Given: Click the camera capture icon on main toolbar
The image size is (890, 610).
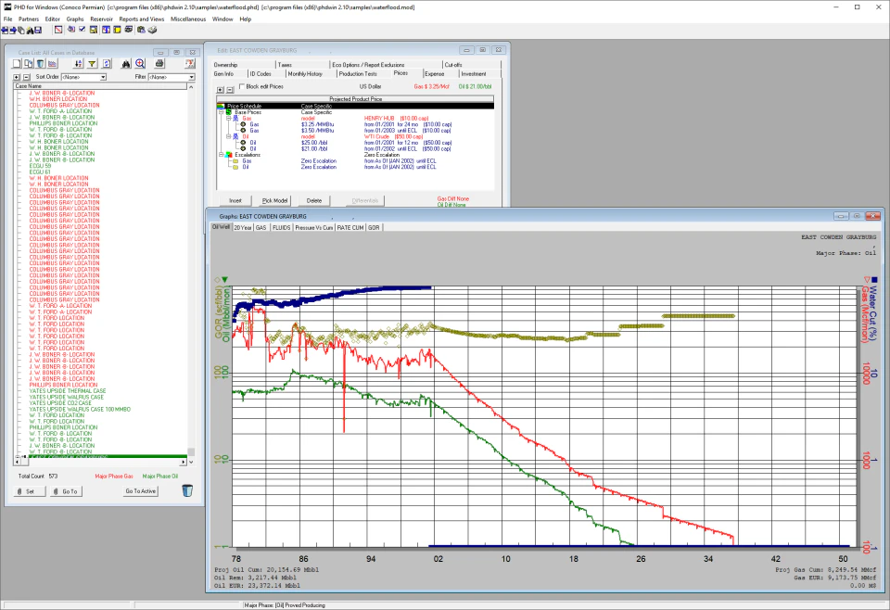Looking at the screenshot, I should pyautogui.click(x=139, y=29).
